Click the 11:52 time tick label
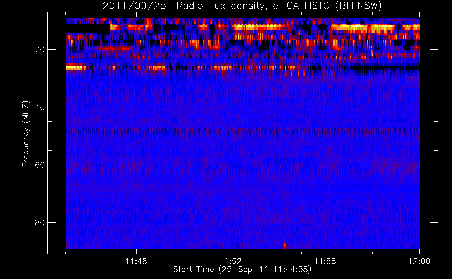This screenshot has width=452, height=279. pyautogui.click(x=231, y=261)
